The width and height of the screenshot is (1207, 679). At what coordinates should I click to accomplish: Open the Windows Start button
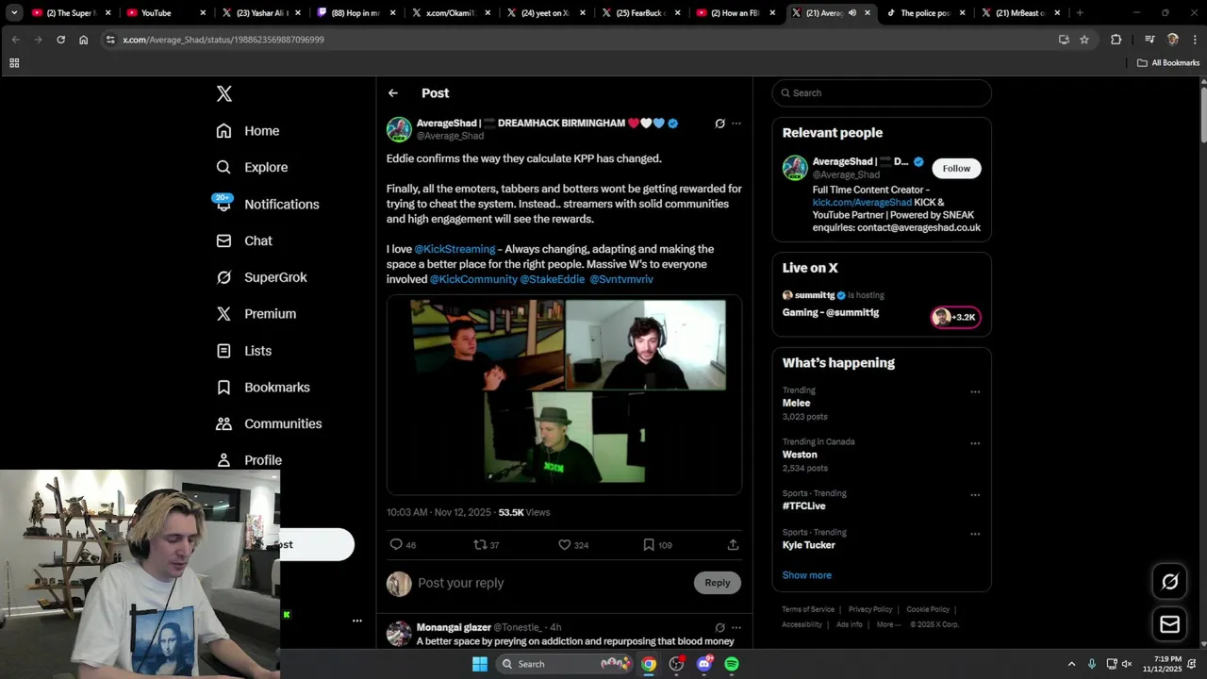(479, 664)
